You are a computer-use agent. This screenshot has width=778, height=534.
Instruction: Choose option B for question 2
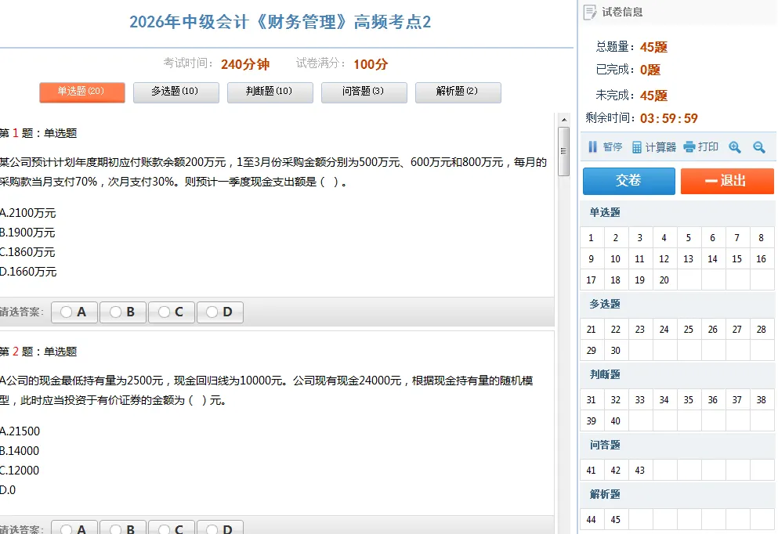click(x=123, y=529)
